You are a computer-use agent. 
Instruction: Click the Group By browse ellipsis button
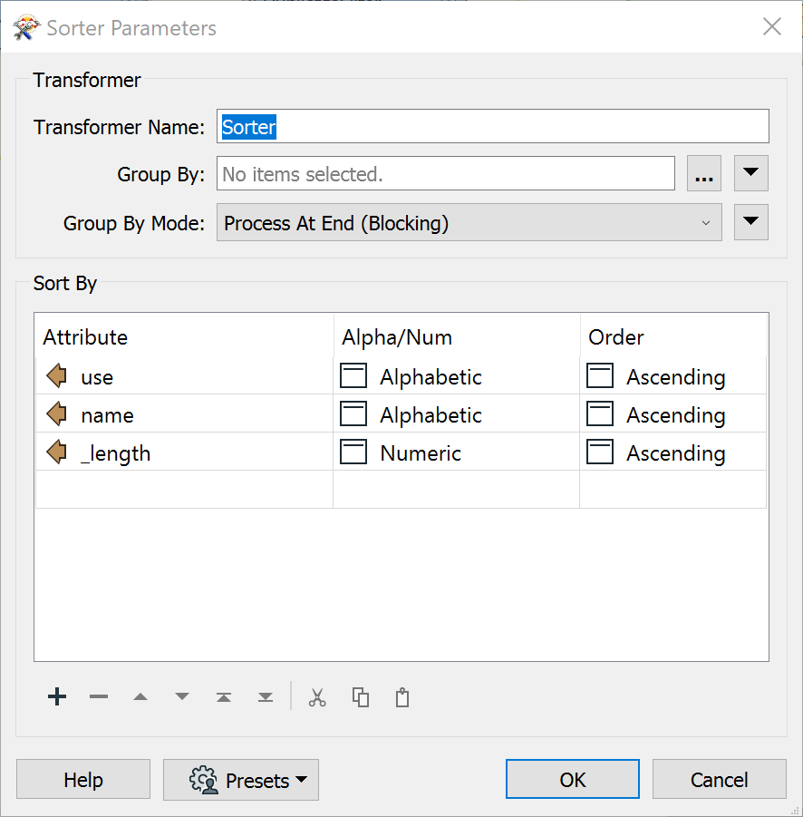[x=703, y=173]
